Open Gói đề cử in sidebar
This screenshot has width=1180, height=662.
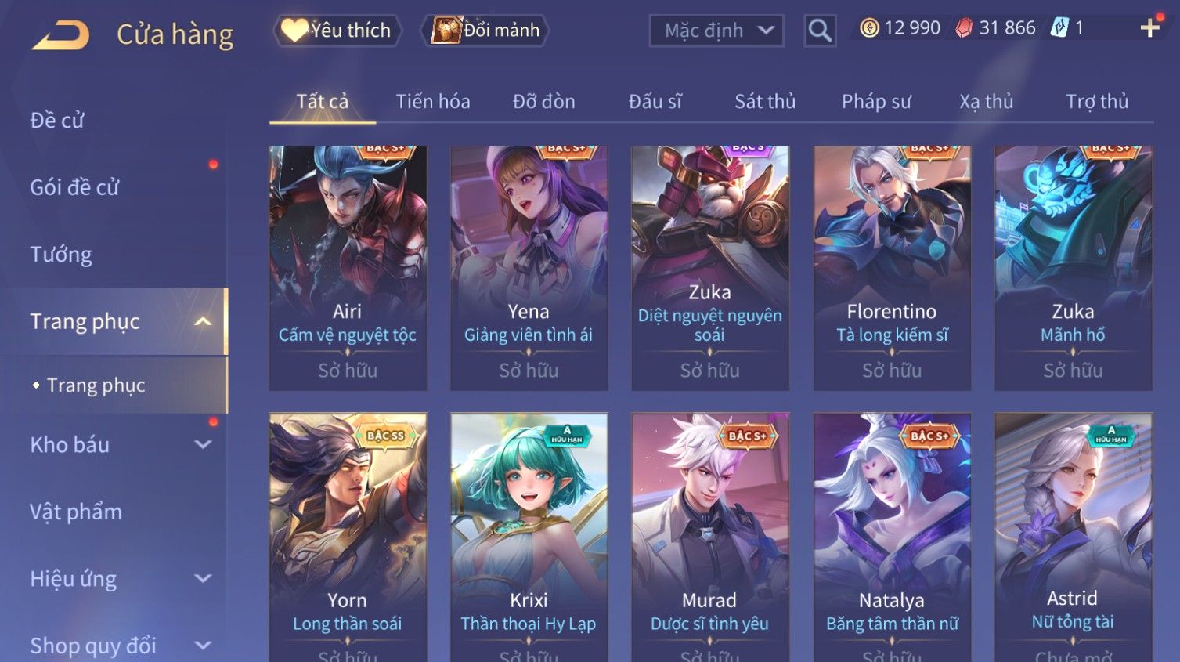74,188
